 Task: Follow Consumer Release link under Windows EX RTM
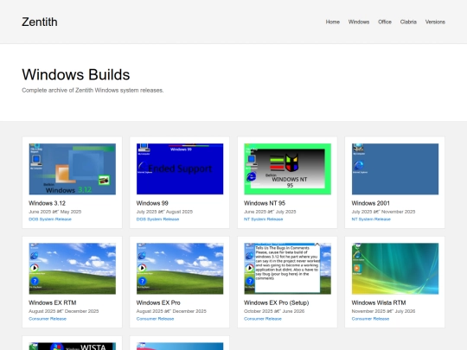48,319
